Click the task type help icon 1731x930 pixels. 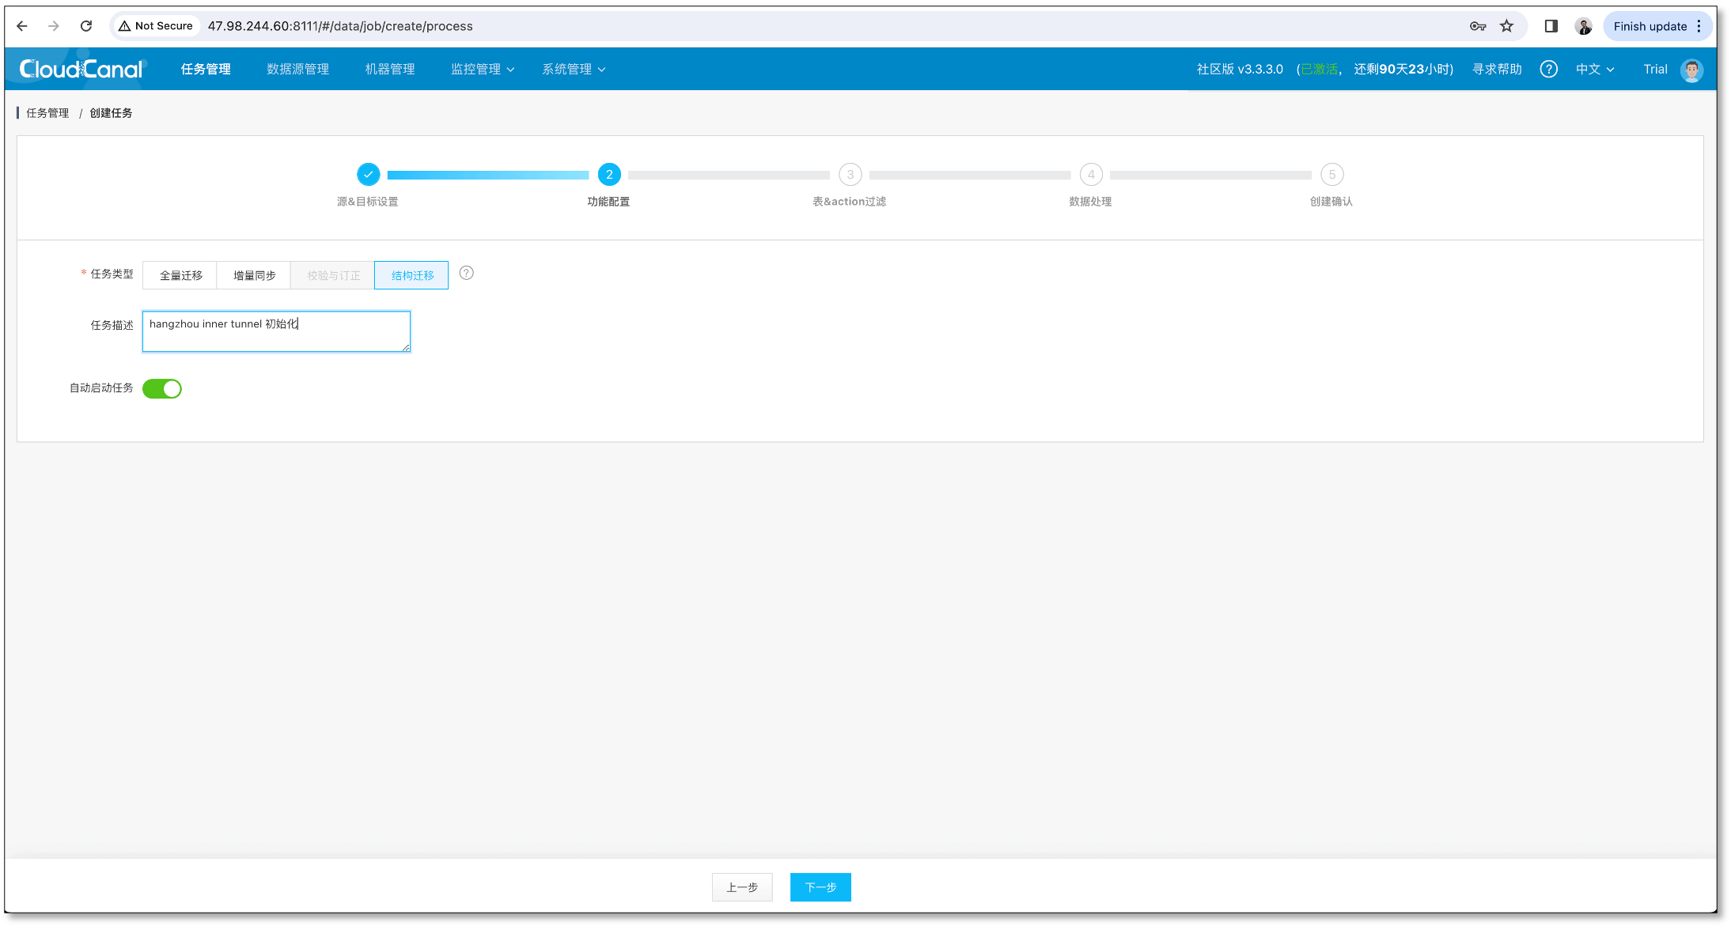467,274
